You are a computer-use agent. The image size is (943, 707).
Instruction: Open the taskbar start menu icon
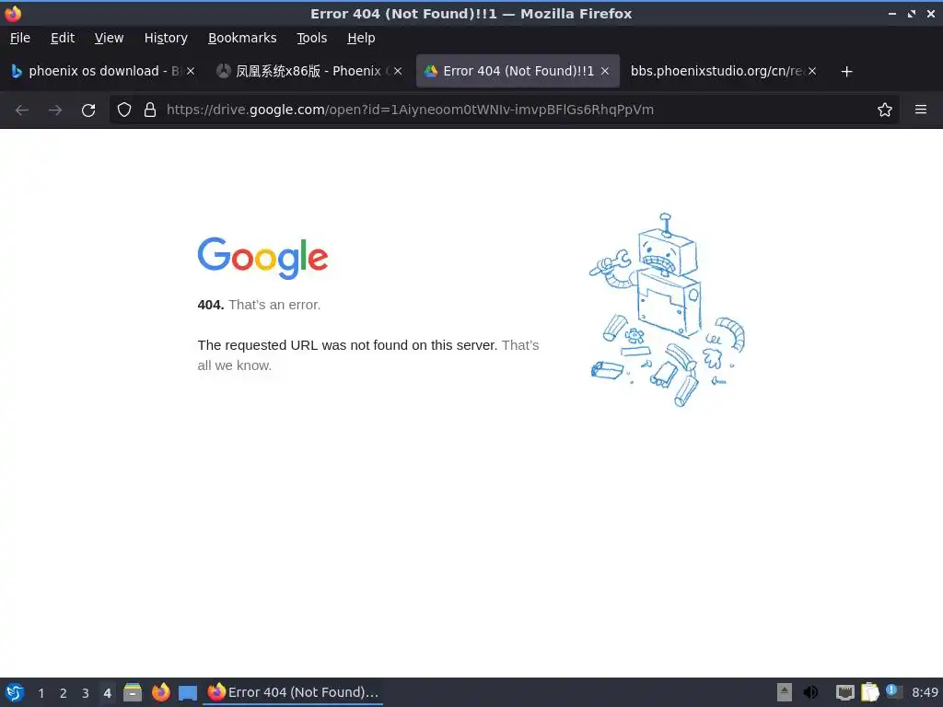coord(15,692)
